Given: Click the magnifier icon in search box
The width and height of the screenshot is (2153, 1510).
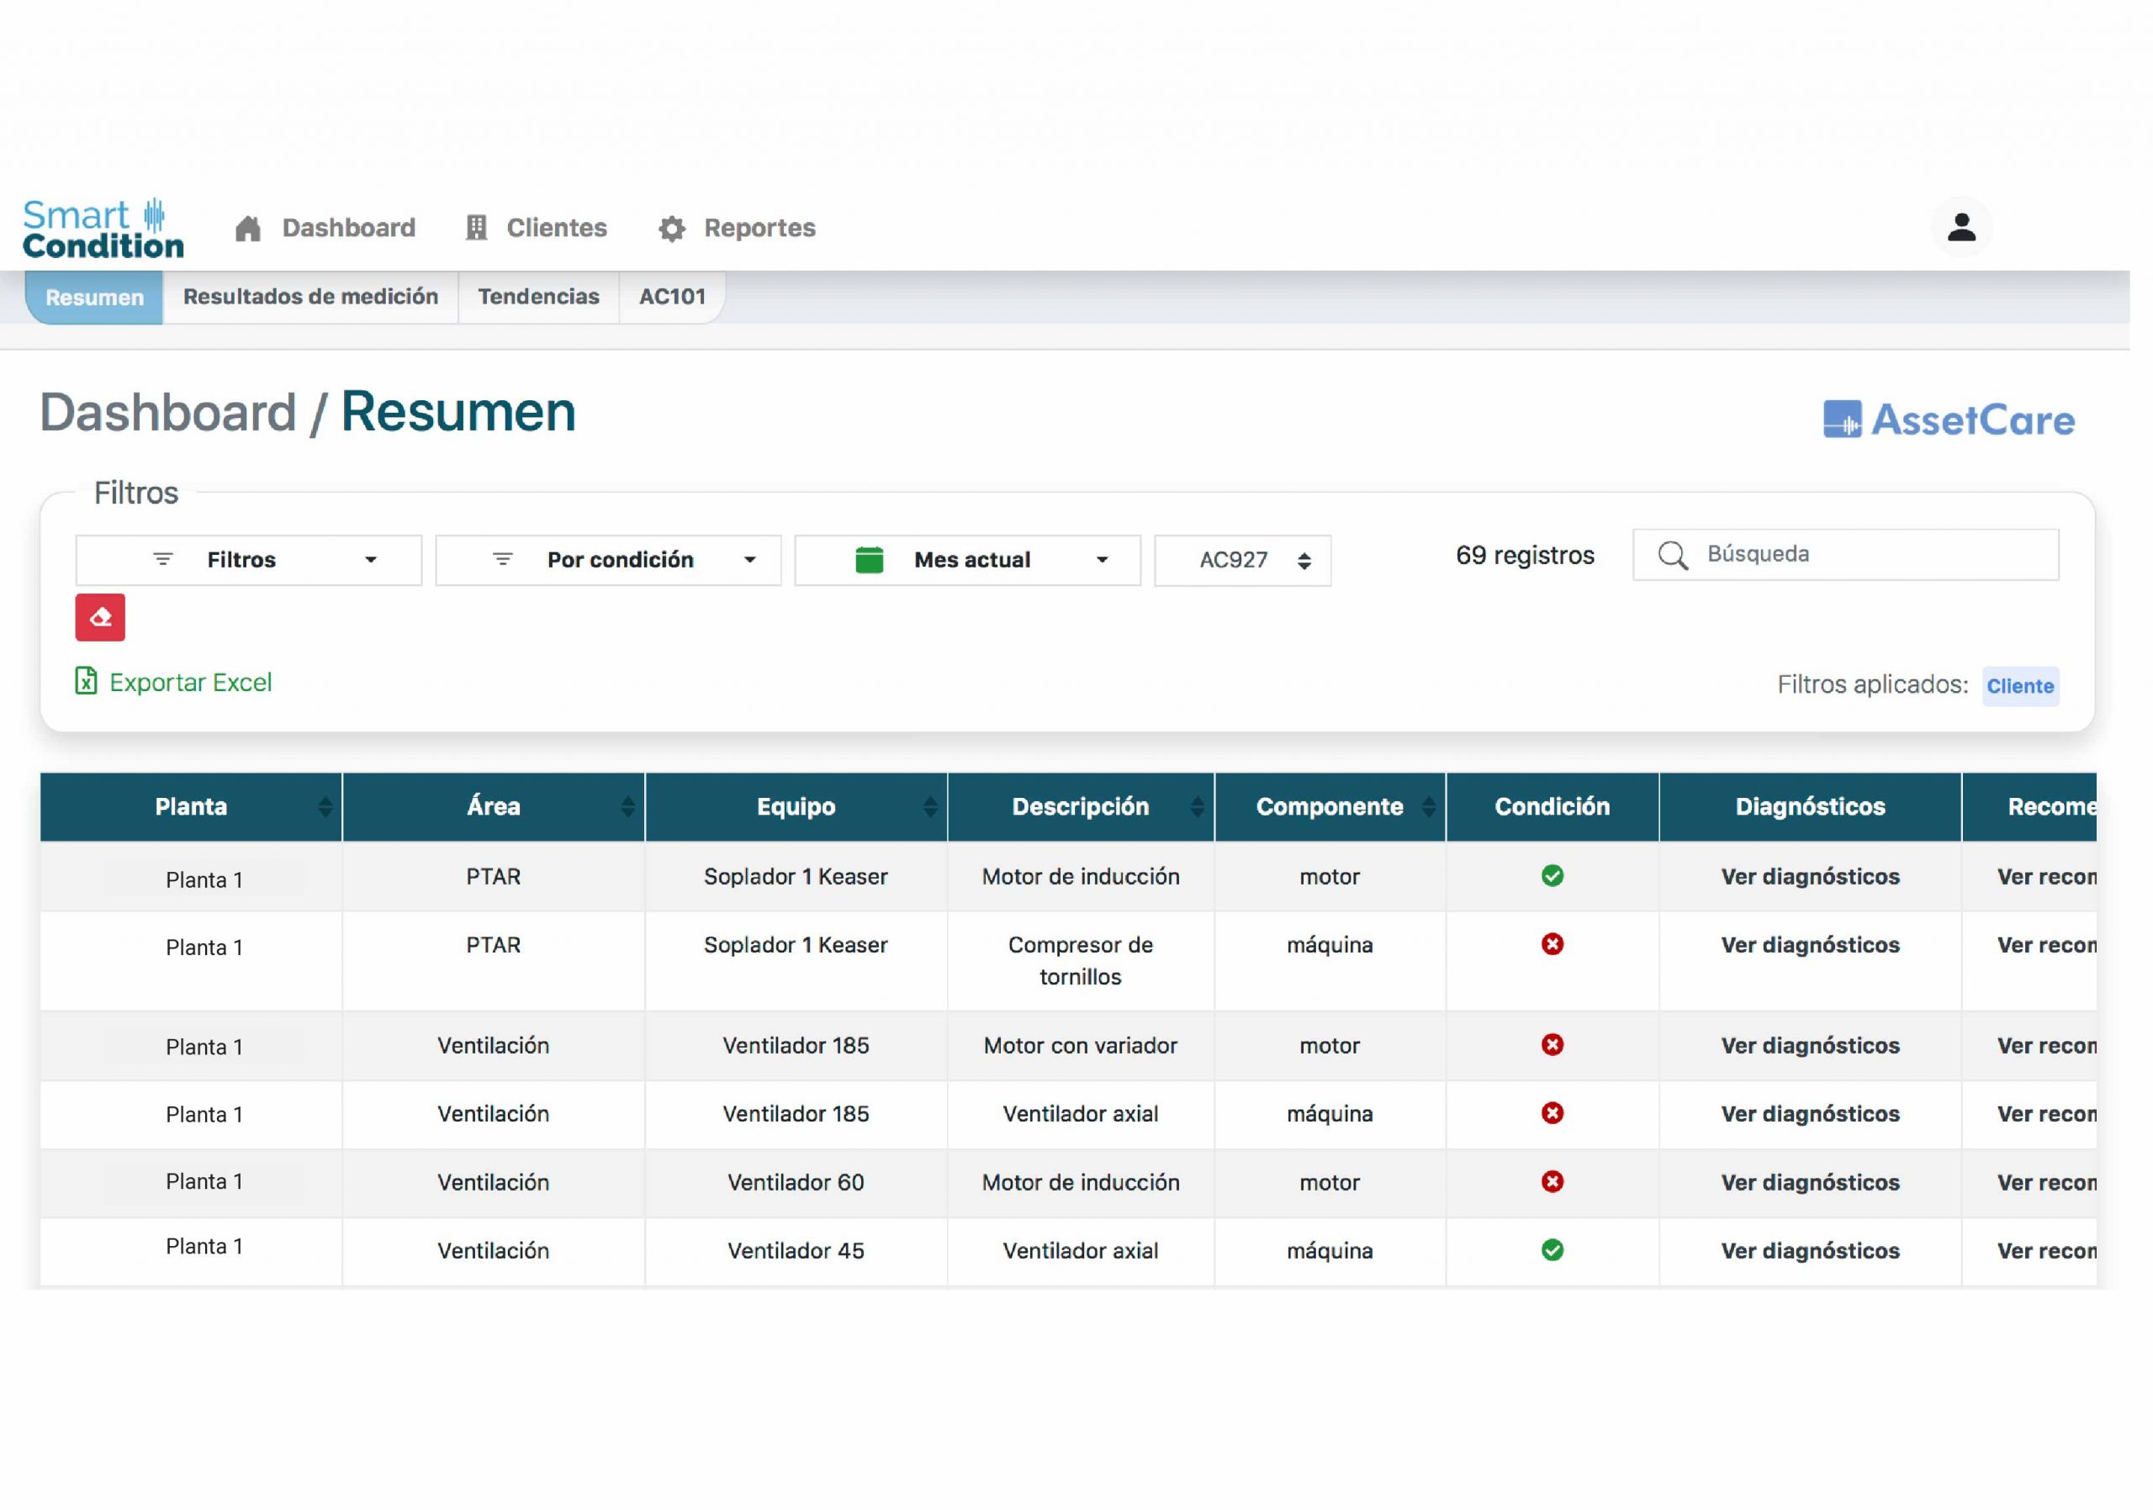Looking at the screenshot, I should [x=1672, y=555].
